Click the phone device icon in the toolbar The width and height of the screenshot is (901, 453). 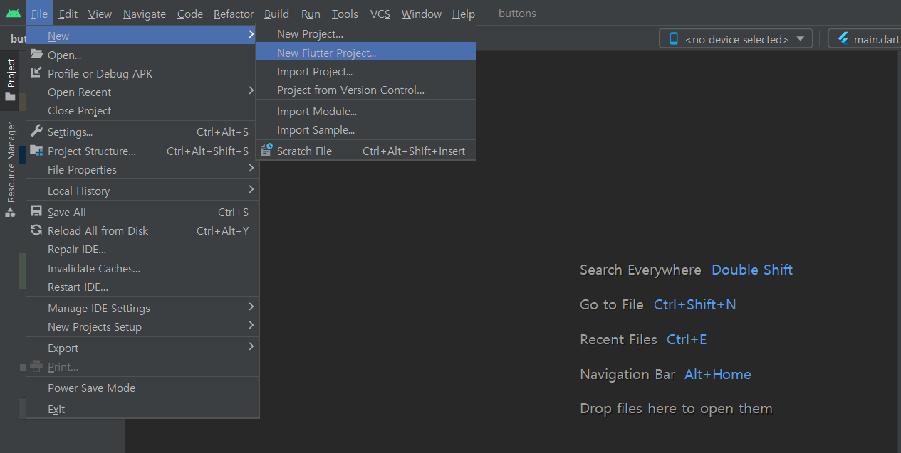674,39
